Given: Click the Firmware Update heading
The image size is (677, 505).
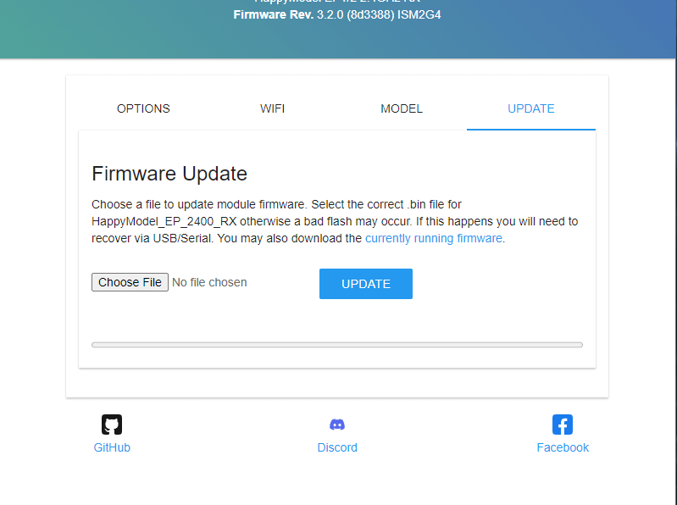Looking at the screenshot, I should point(169,174).
